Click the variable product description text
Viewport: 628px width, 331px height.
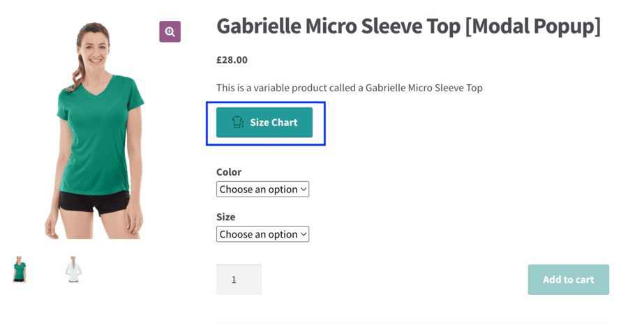tap(350, 88)
